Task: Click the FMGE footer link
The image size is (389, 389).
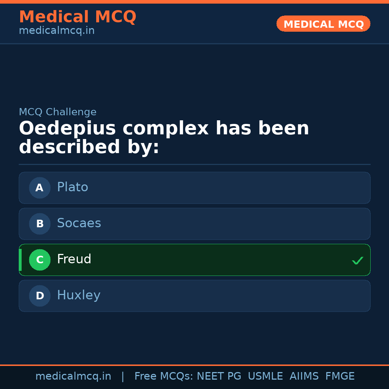Action: (x=340, y=376)
